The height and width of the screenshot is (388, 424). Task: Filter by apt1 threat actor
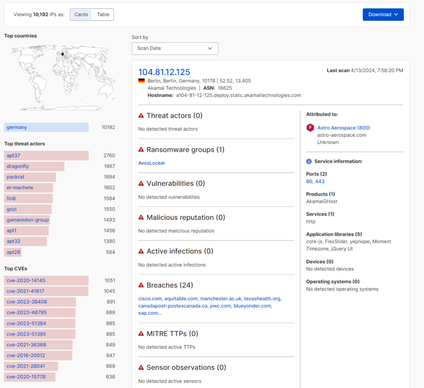click(x=26, y=230)
